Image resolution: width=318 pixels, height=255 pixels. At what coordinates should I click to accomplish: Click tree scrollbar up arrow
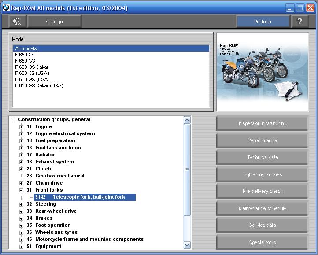click(187, 120)
